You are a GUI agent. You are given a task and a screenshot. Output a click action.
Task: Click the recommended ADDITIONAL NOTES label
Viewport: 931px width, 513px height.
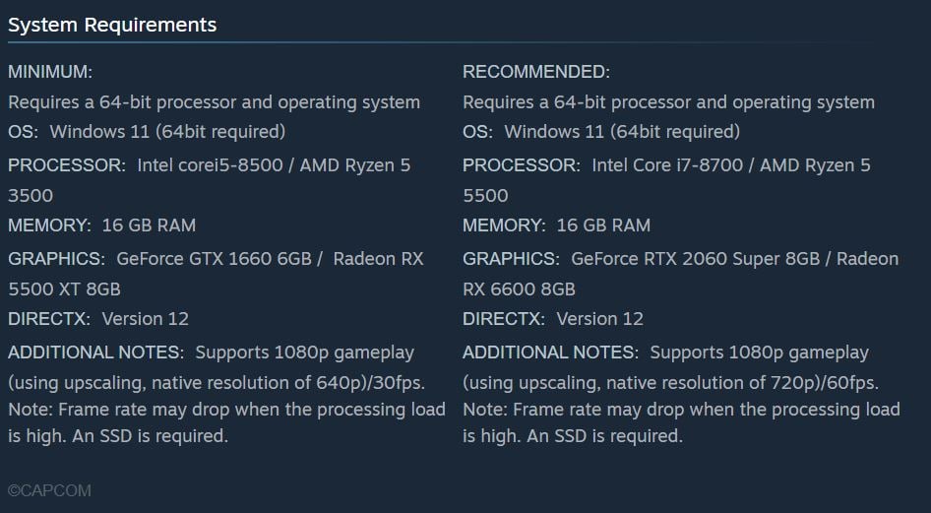[x=550, y=353]
